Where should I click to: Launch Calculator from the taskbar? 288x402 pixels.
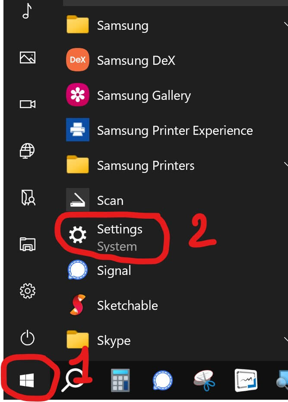coord(120,380)
